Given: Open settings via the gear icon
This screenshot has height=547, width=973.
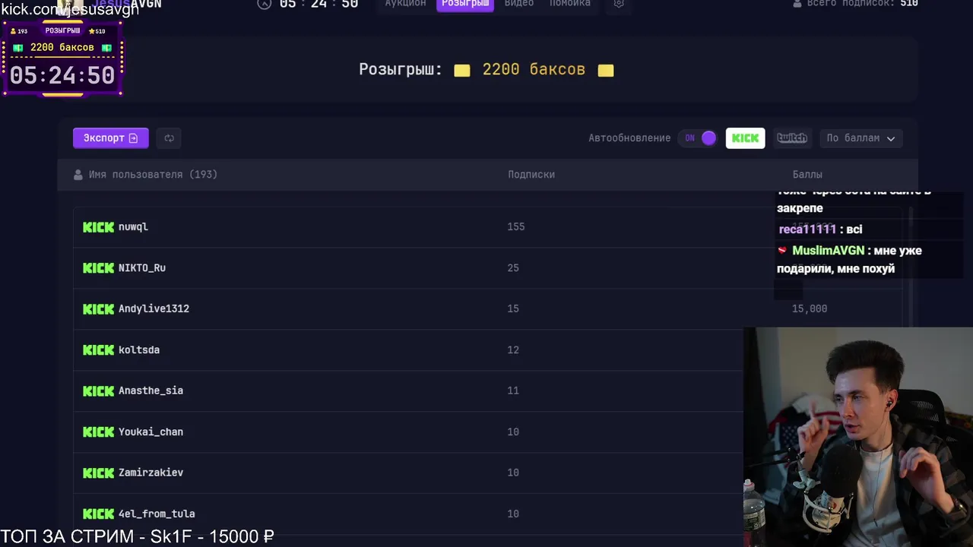Looking at the screenshot, I should pyautogui.click(x=619, y=3).
